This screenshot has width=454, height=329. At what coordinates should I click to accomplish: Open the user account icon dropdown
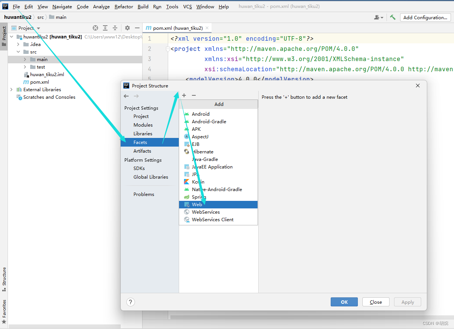pos(379,17)
